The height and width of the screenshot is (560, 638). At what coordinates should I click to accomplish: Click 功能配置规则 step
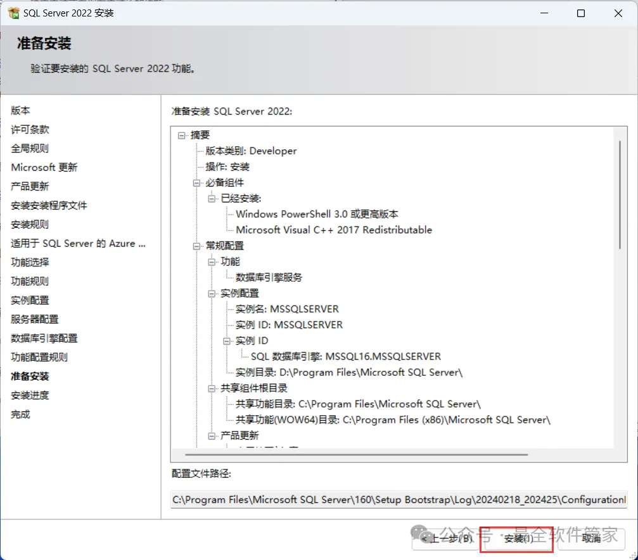[x=39, y=358]
